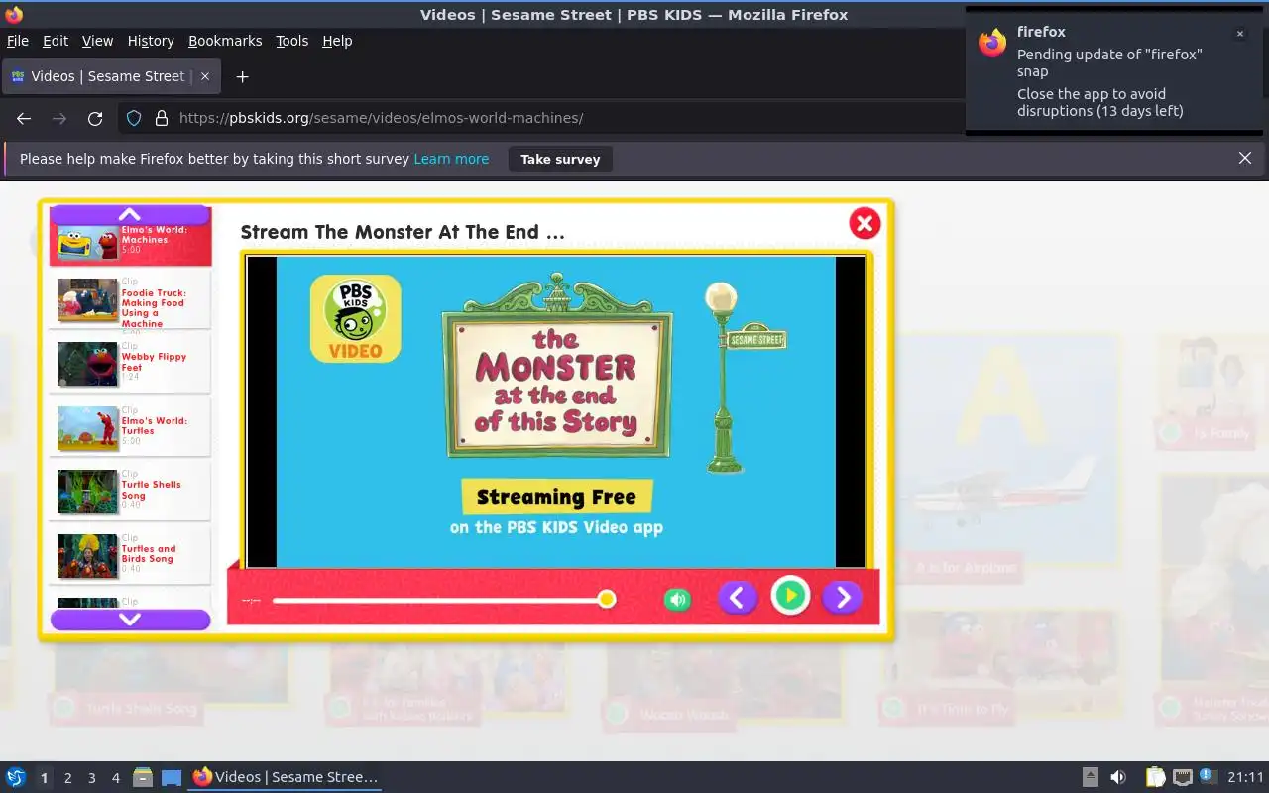Click the volume speaker icon in system tray
This screenshot has height=793, width=1269.
pyautogui.click(x=1117, y=777)
